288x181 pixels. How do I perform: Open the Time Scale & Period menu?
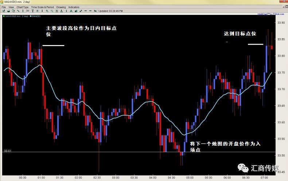42,7
